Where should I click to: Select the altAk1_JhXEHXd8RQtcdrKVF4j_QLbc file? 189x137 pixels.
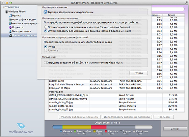click(x=116, y=95)
